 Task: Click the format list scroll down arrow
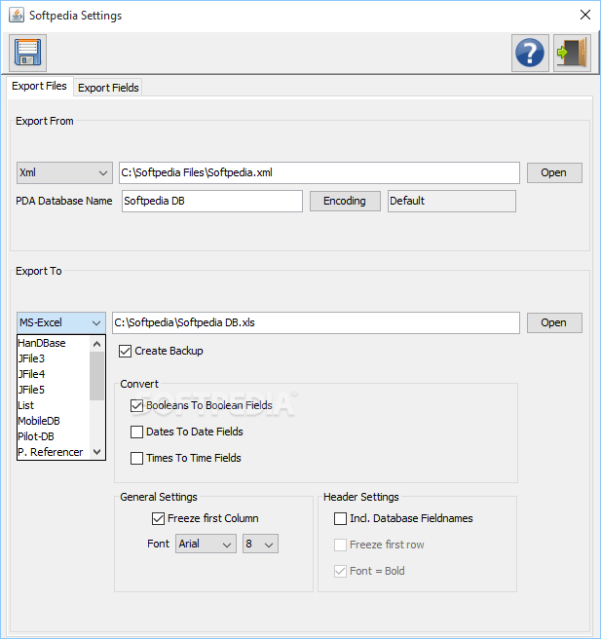click(97, 452)
